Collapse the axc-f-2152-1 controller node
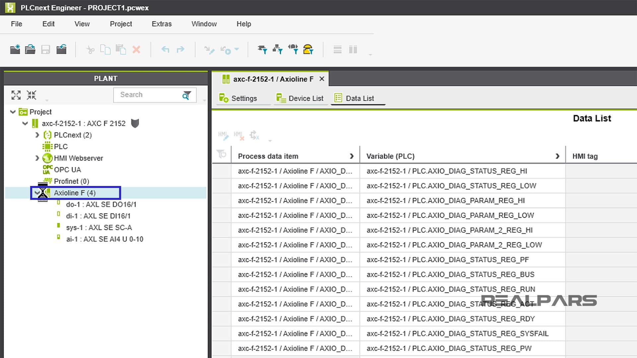Image resolution: width=637 pixels, height=358 pixels. coord(25,123)
